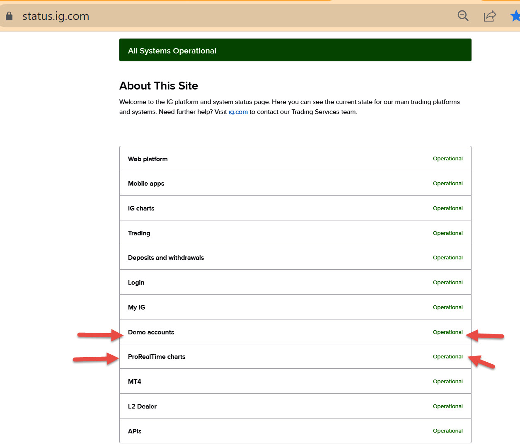Click the zoom magnifier icon
This screenshot has height=445, width=520.
click(463, 16)
